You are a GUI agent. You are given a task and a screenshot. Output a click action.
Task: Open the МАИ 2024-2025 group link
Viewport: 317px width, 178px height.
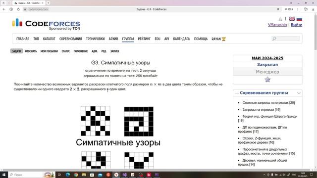267,58
